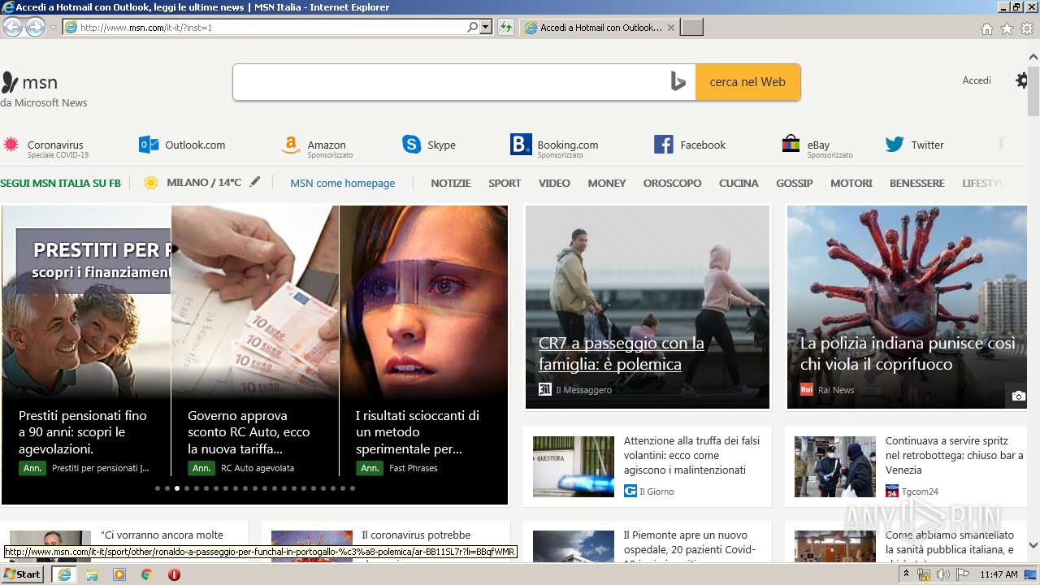Open the Windows Start menu
The height and width of the screenshot is (585, 1040).
[22, 574]
